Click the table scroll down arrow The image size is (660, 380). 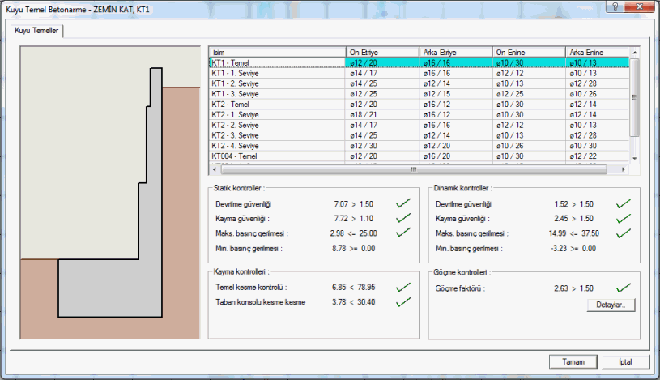point(635,159)
